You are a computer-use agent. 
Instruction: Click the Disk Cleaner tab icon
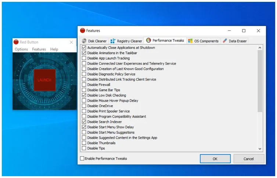click(x=84, y=41)
